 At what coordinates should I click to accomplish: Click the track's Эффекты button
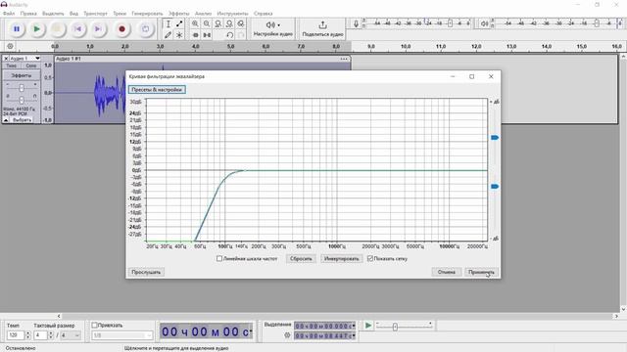coord(22,75)
